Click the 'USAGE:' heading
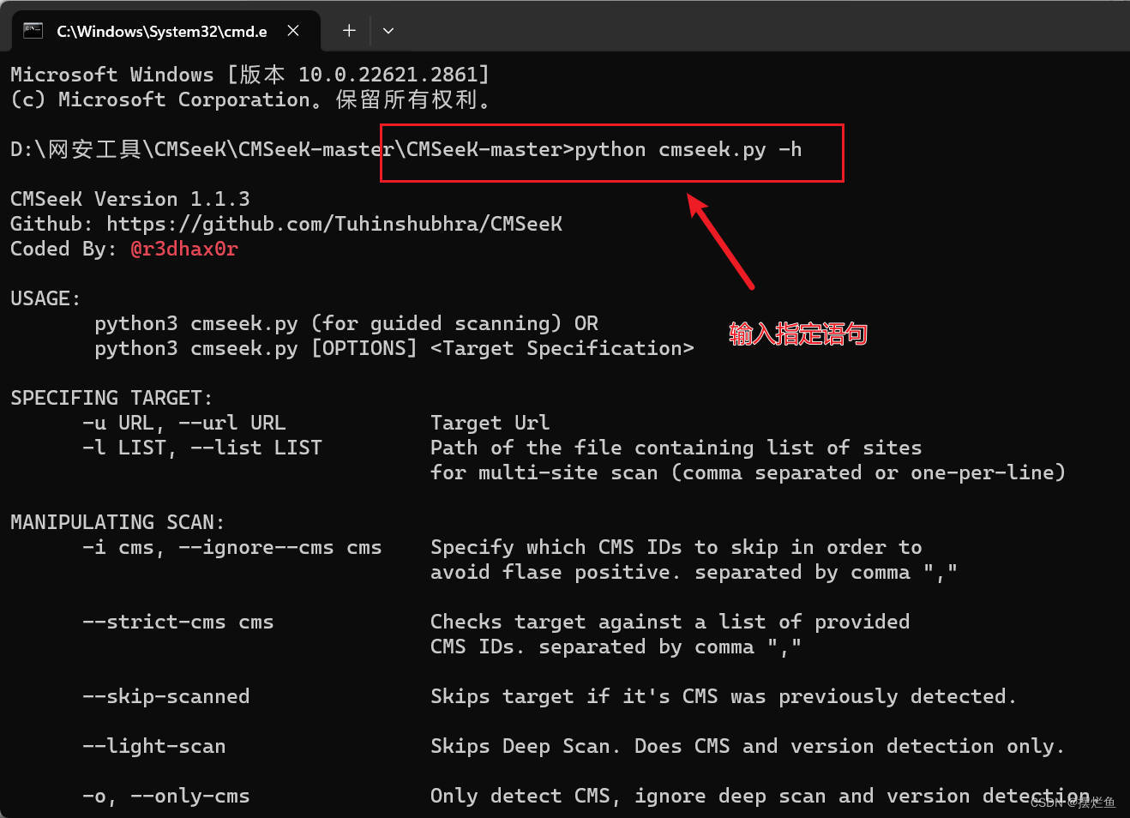The width and height of the screenshot is (1130, 818). [x=45, y=298]
